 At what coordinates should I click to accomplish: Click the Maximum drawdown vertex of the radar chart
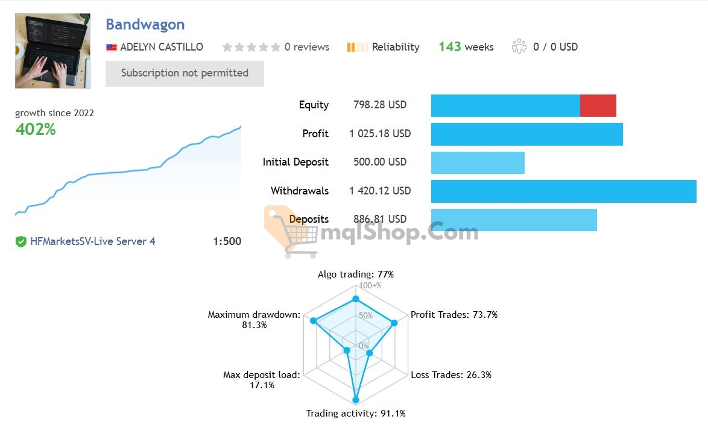pyautogui.click(x=313, y=321)
